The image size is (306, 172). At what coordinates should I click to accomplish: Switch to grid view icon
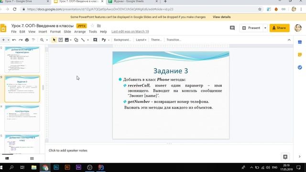32,158
